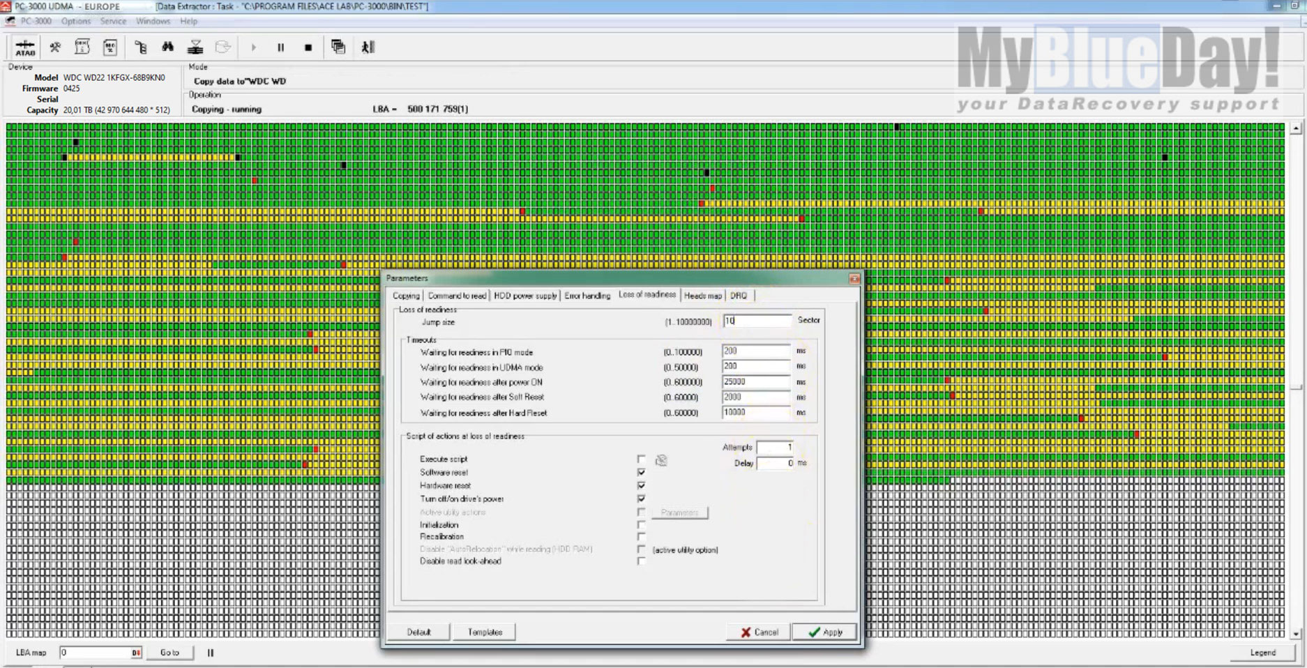Screen dimensions: 1307x668
Task: Click the small pause icon beside Go to
Action: [x=210, y=653]
